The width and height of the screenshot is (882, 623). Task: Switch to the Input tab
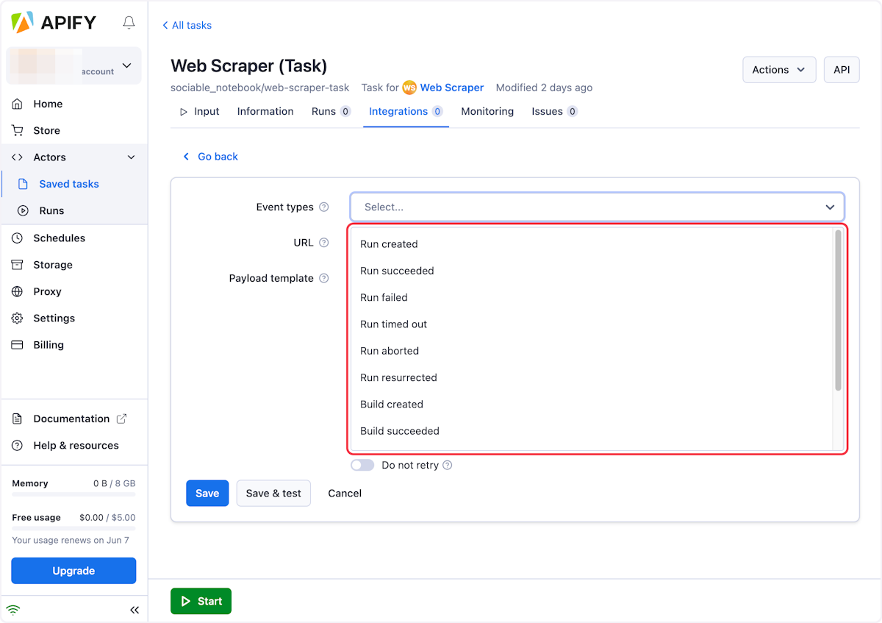click(199, 112)
